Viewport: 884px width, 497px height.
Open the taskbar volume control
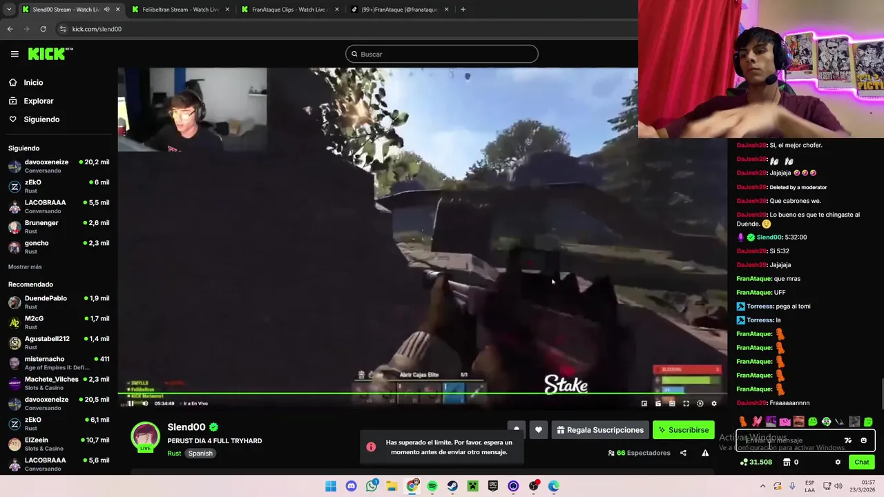tap(838, 486)
